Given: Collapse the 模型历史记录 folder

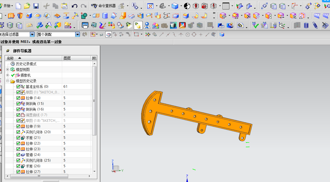Looking at the screenshot, I should [8, 81].
